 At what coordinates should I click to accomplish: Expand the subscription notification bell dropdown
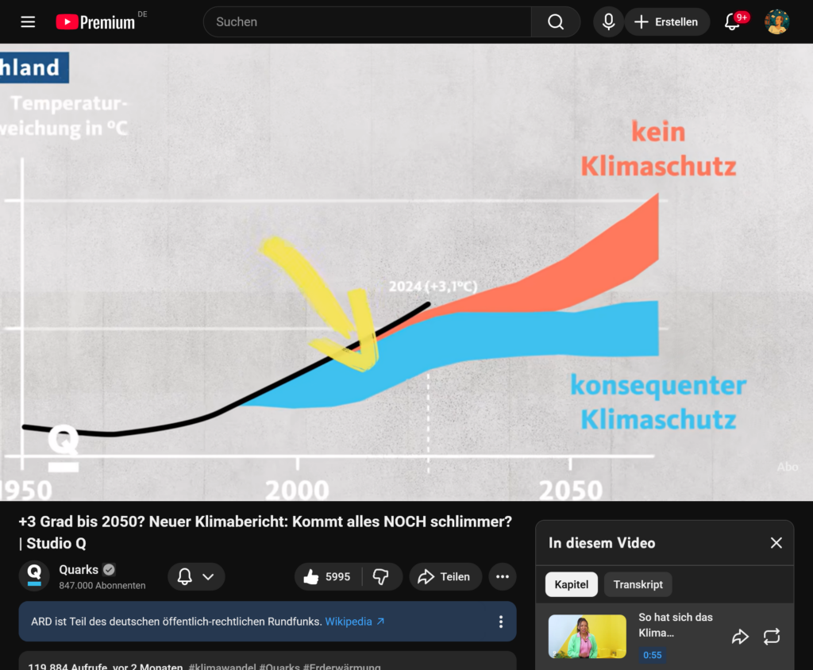pyautogui.click(x=196, y=577)
